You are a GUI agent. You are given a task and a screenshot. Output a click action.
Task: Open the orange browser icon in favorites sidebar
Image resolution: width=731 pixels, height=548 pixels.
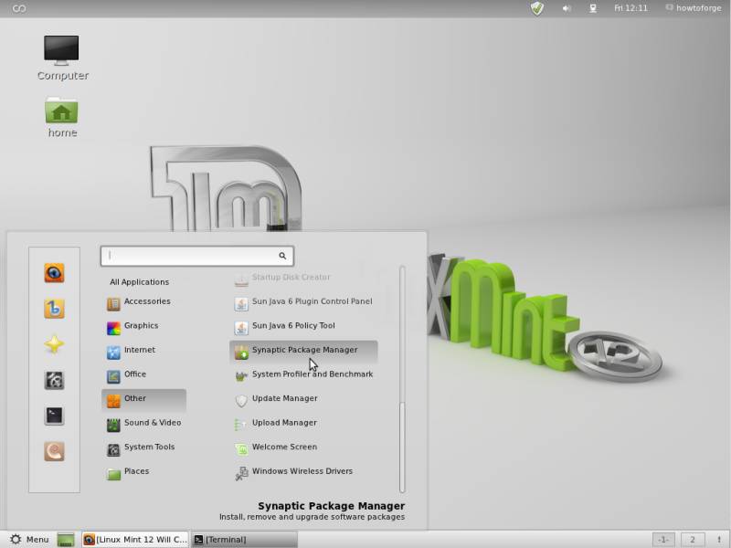click(x=54, y=273)
